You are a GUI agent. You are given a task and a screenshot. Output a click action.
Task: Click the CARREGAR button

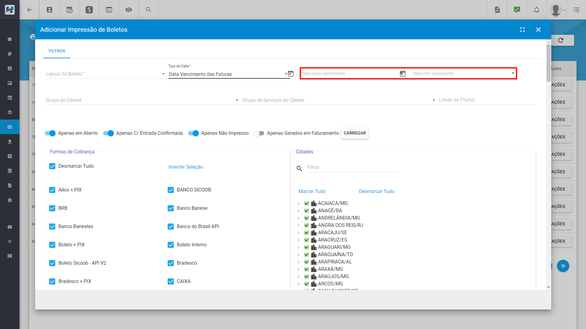pos(355,133)
